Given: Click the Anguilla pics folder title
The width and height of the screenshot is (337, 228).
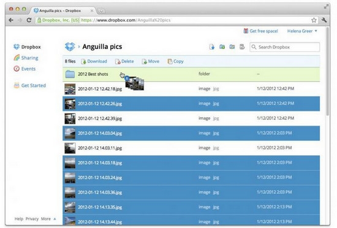Looking at the screenshot, I should pyautogui.click(x=102, y=47).
